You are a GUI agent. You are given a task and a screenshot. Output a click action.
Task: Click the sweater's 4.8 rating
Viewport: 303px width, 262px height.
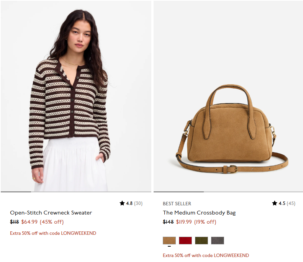click(129, 203)
